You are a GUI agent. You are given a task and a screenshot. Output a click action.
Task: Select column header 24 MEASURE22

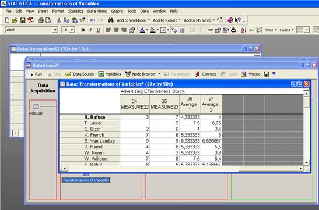coord(135,104)
